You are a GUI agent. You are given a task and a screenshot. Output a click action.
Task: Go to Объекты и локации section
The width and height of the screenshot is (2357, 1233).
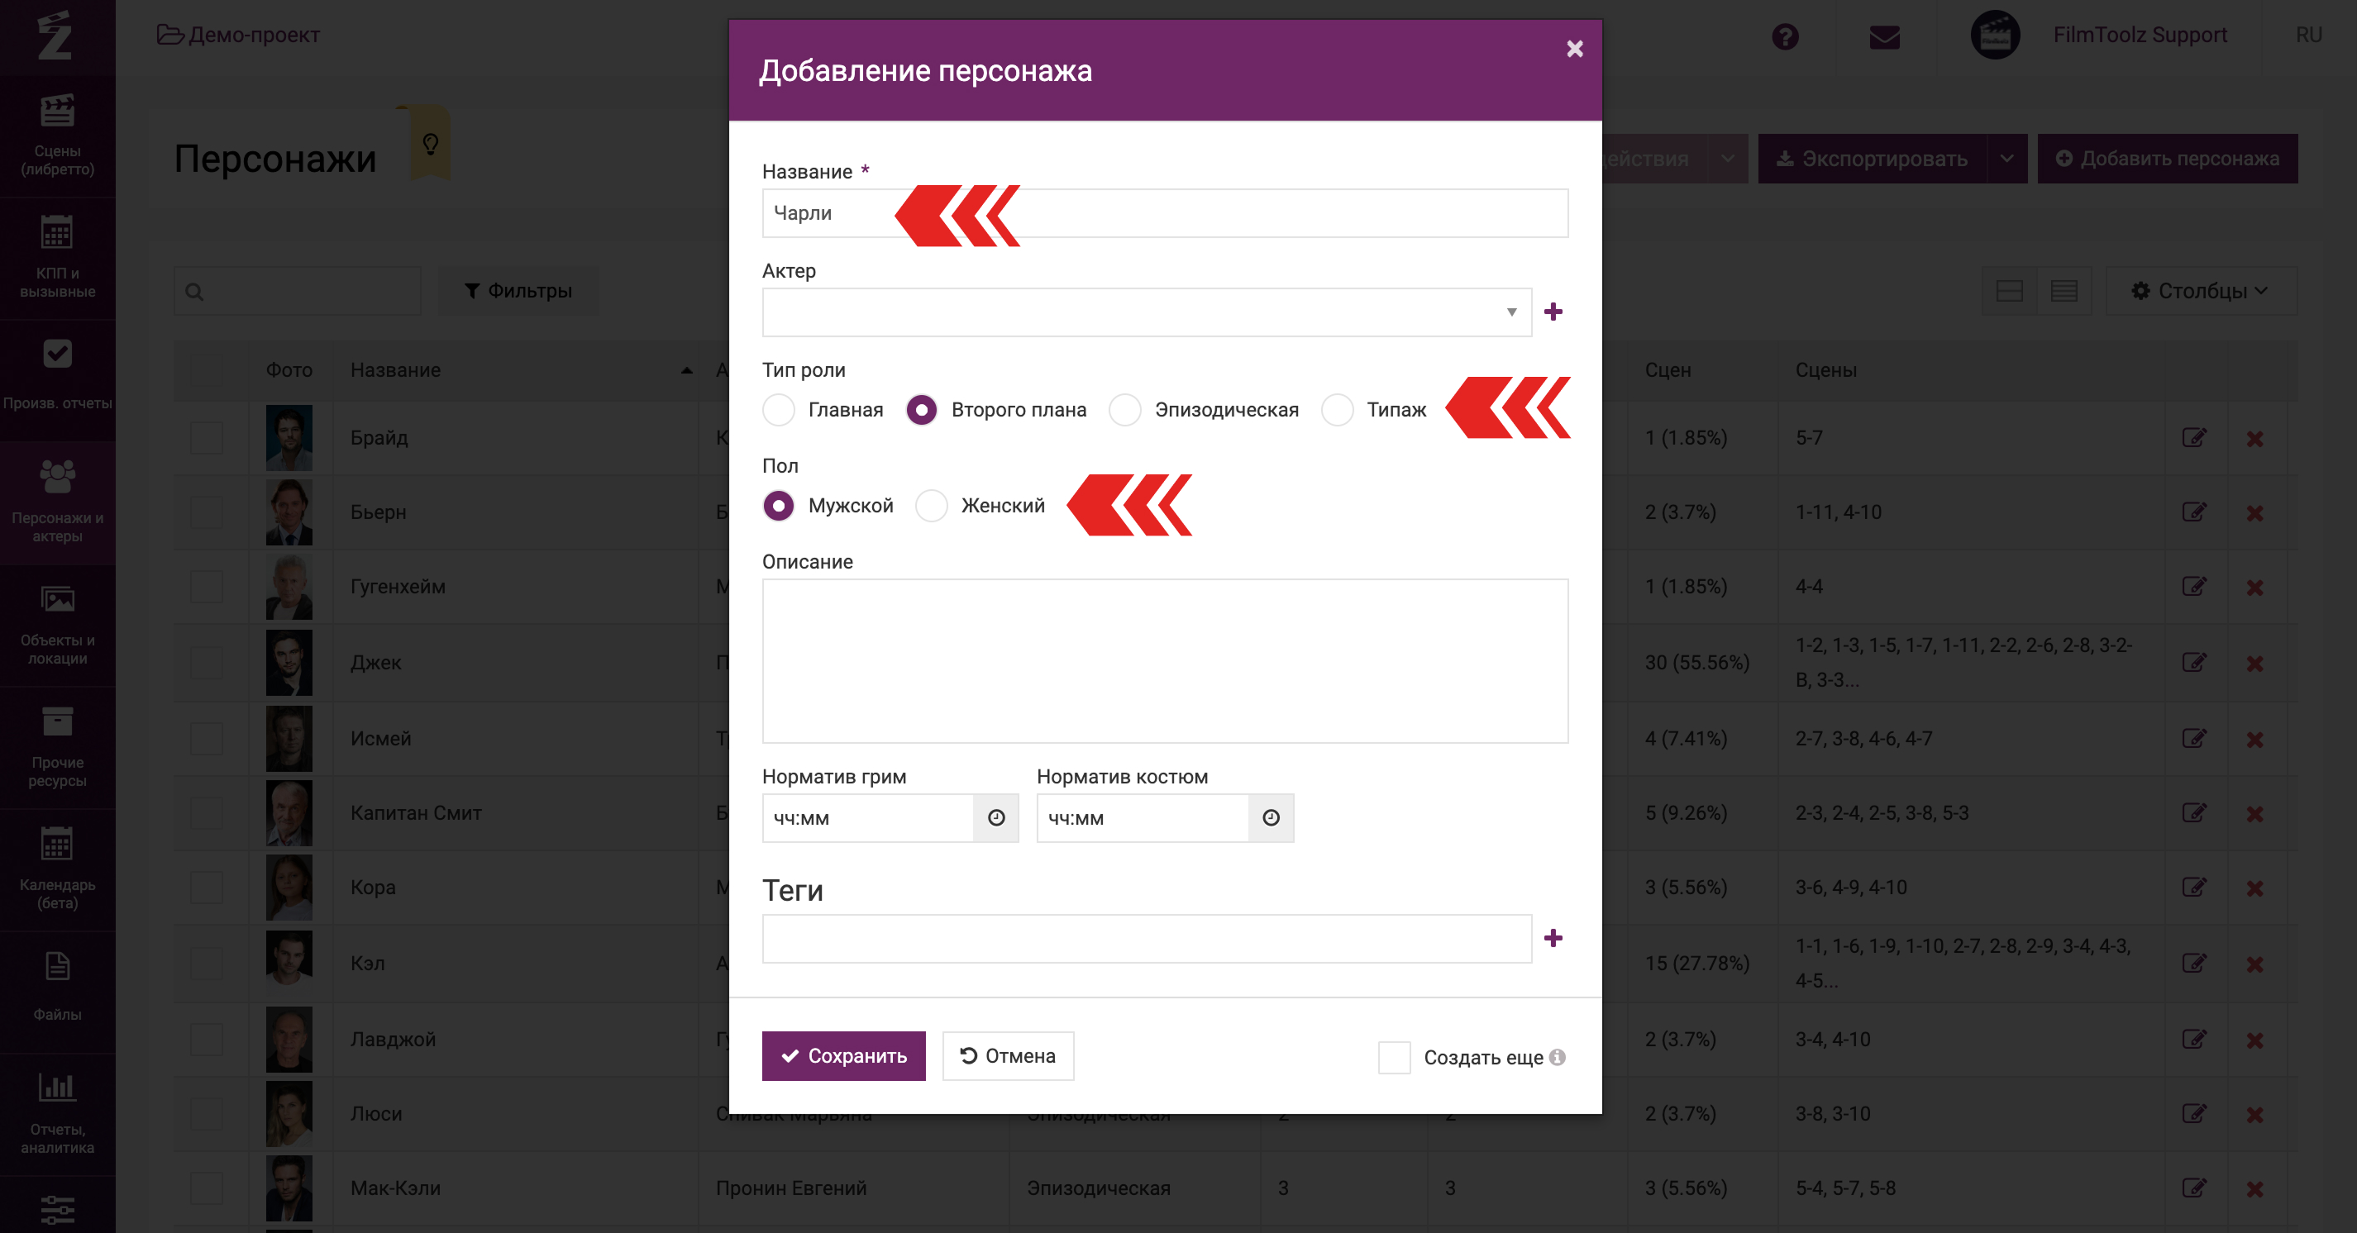point(57,625)
